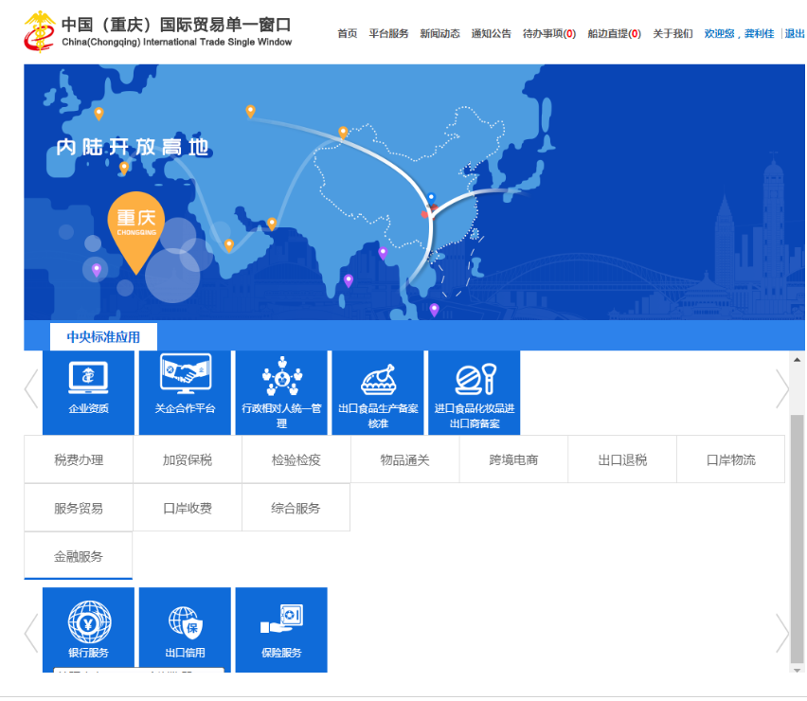Select the 口岸收费 category tab
The height and width of the screenshot is (701, 807).
pos(188,508)
